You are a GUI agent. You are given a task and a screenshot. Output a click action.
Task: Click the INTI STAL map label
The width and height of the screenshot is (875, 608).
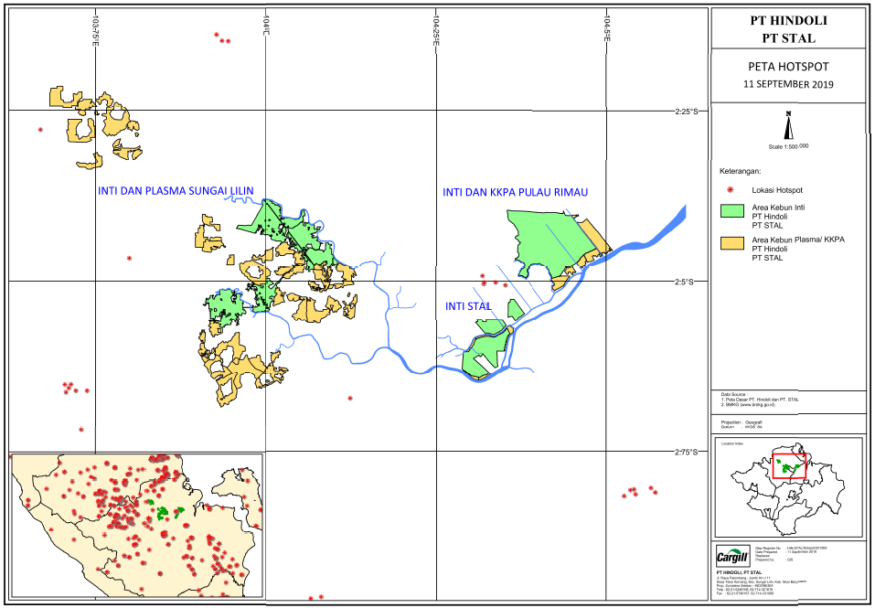click(468, 306)
